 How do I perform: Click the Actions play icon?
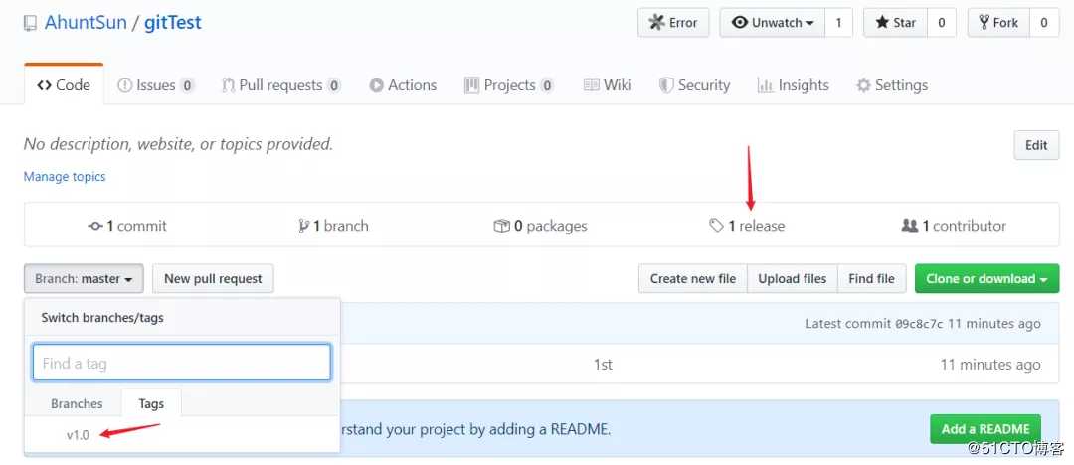tap(376, 85)
